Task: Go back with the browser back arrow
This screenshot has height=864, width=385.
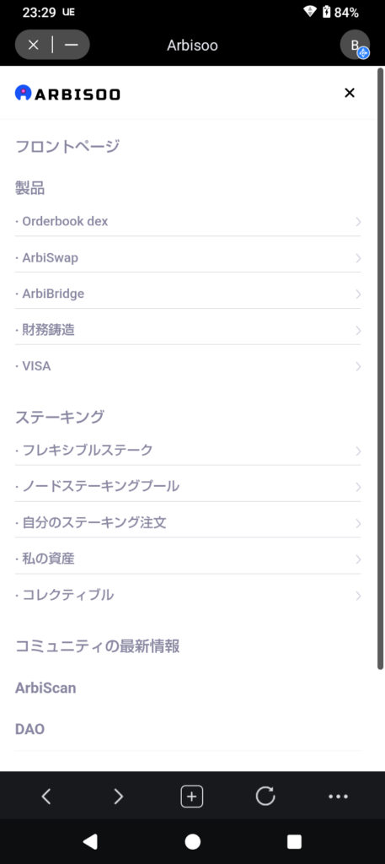Action: click(46, 796)
